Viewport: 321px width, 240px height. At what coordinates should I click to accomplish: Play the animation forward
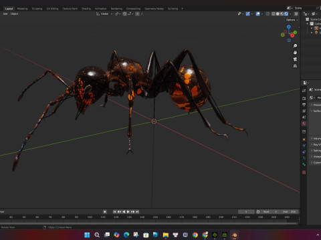pos(128,212)
